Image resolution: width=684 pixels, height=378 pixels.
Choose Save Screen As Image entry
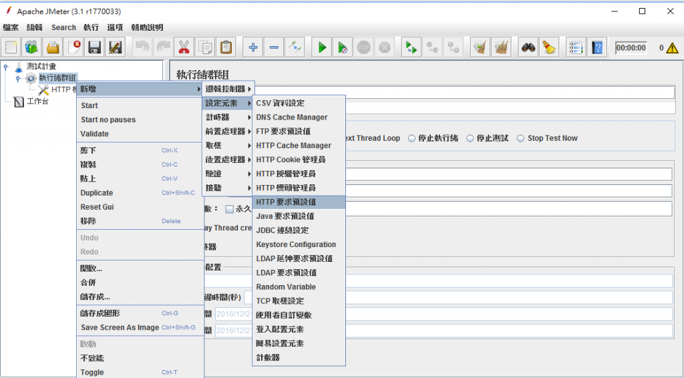(x=140, y=327)
